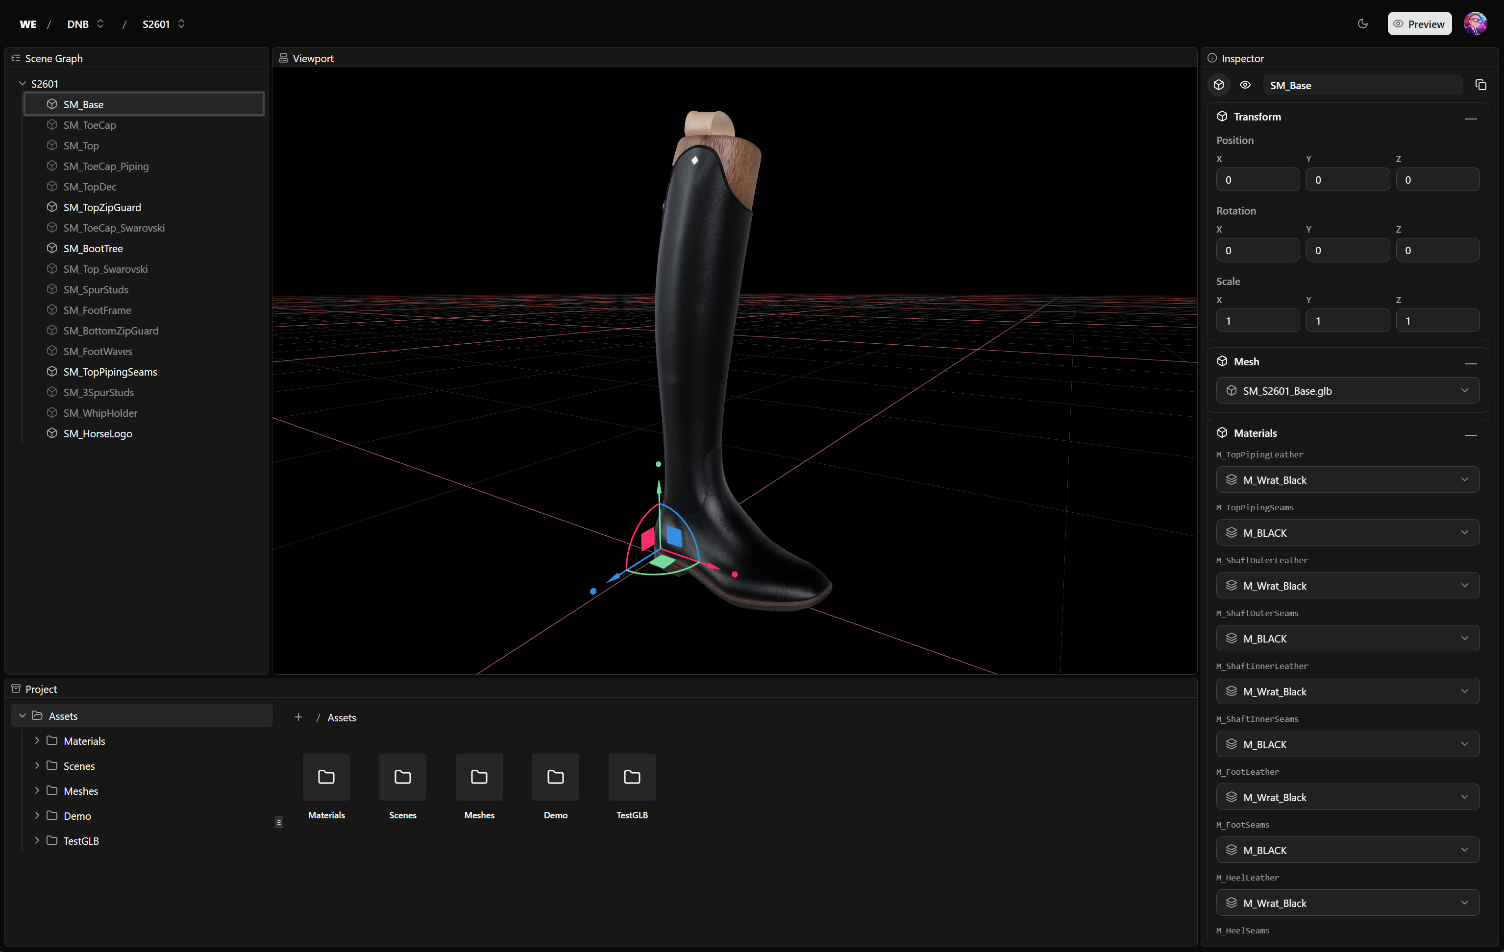Image resolution: width=1504 pixels, height=952 pixels.
Task: Expand the Materials folder in Assets
Action: click(x=37, y=740)
